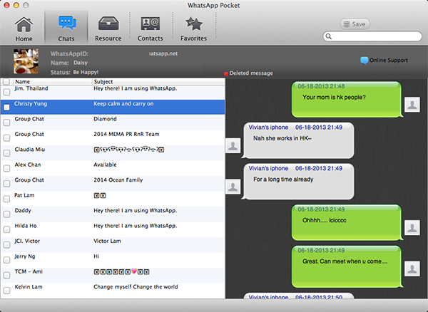Select the Pat Lam chat name
The height and width of the screenshot is (312, 428).
[x=24, y=195]
